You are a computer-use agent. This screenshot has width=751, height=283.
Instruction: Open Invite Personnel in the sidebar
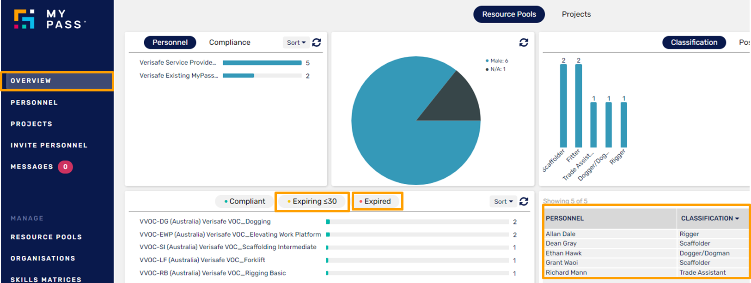[49, 145]
